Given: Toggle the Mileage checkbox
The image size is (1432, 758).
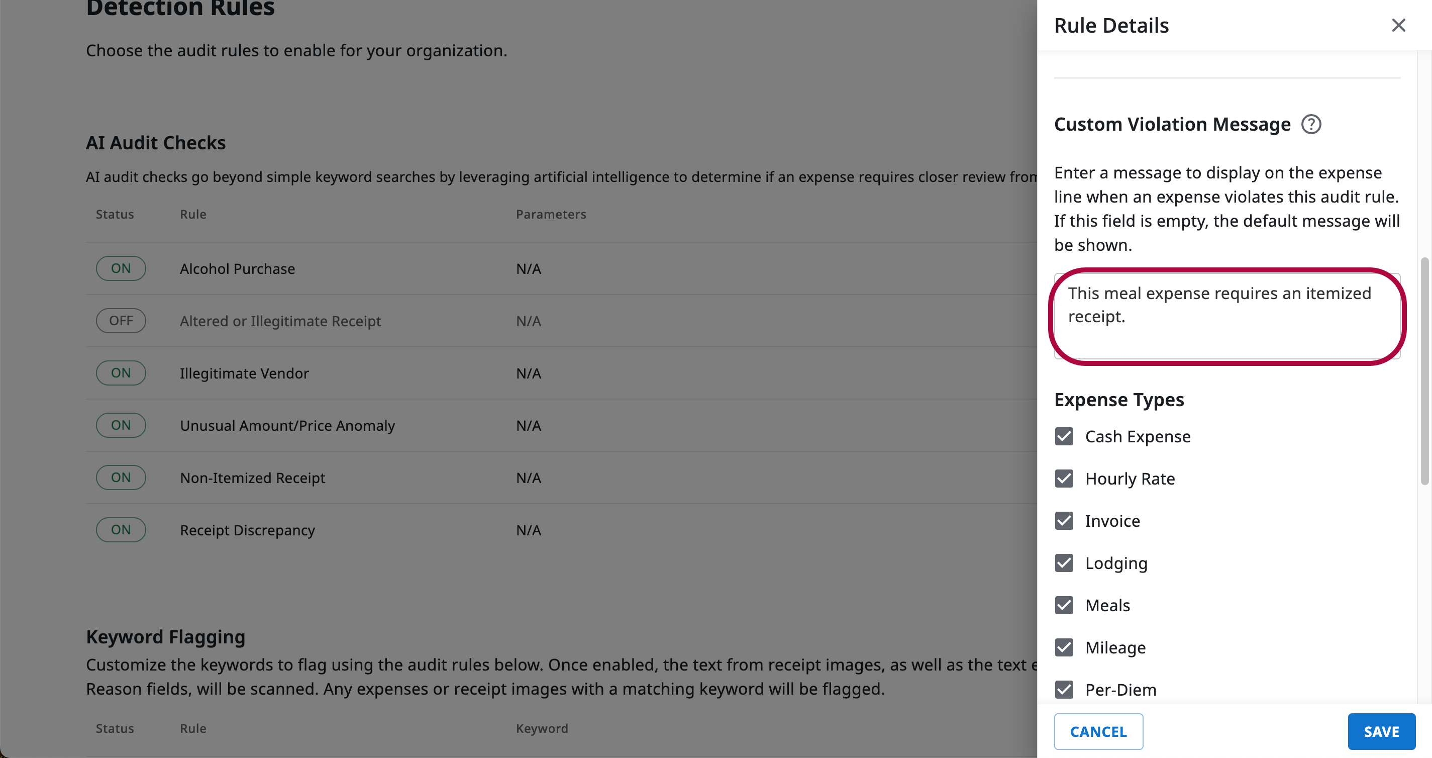Looking at the screenshot, I should [1064, 647].
